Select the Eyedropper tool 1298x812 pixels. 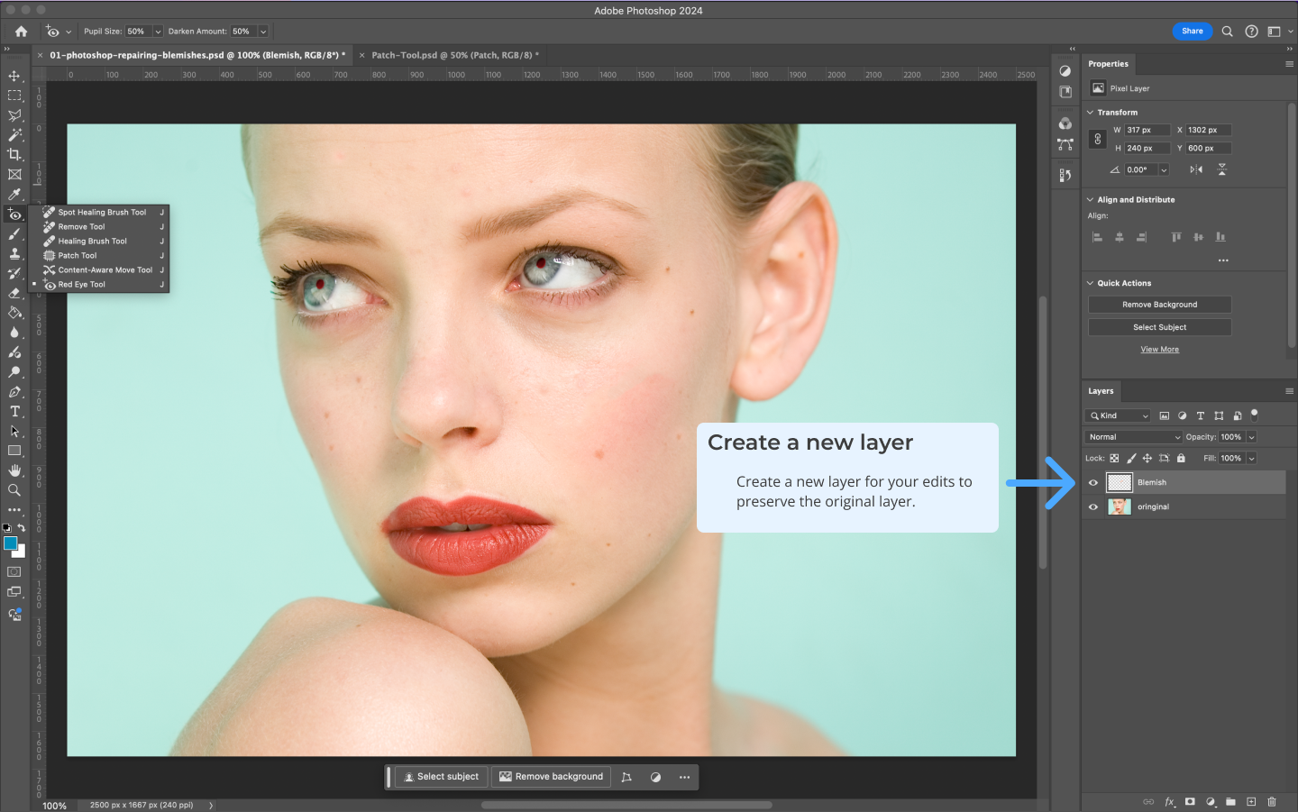[x=14, y=194]
